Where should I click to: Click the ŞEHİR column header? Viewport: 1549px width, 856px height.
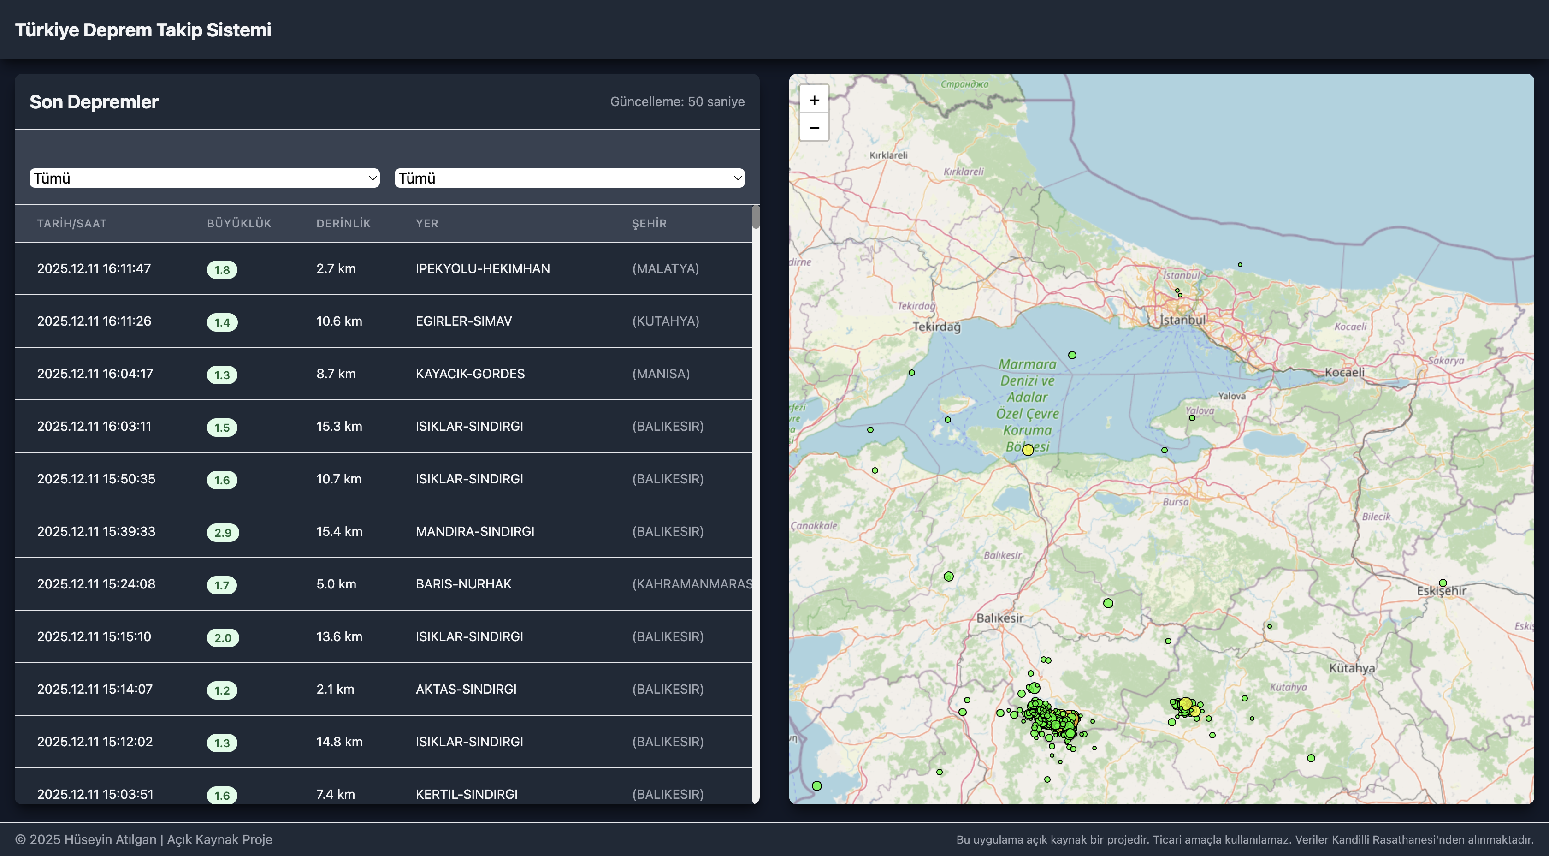[x=649, y=223]
